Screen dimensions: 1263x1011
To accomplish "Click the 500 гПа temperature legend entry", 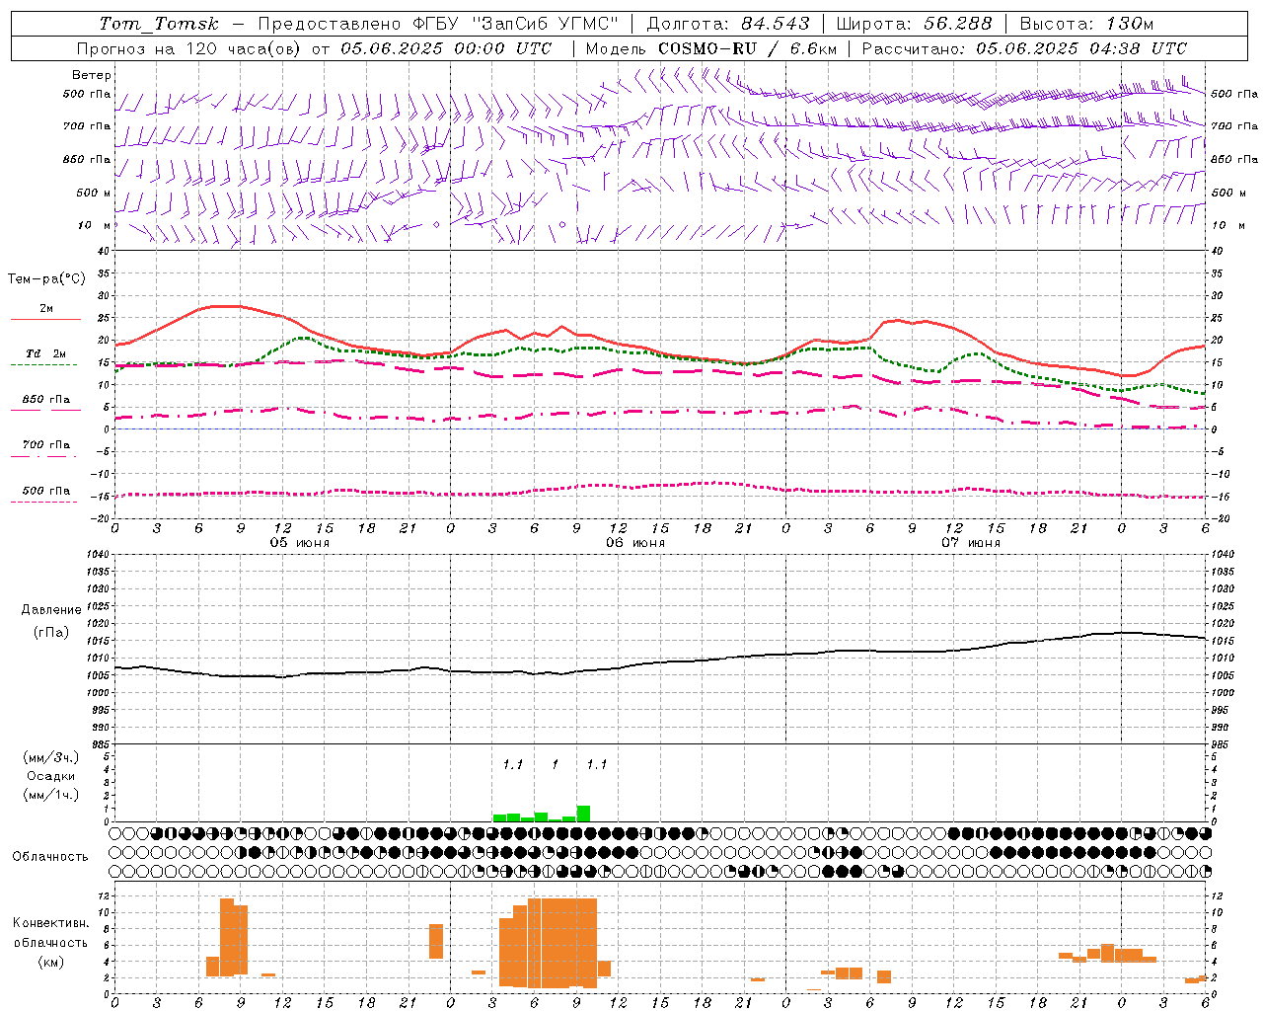I will (x=45, y=491).
